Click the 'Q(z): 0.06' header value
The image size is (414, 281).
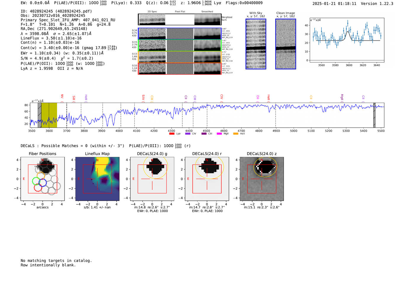(157, 3)
